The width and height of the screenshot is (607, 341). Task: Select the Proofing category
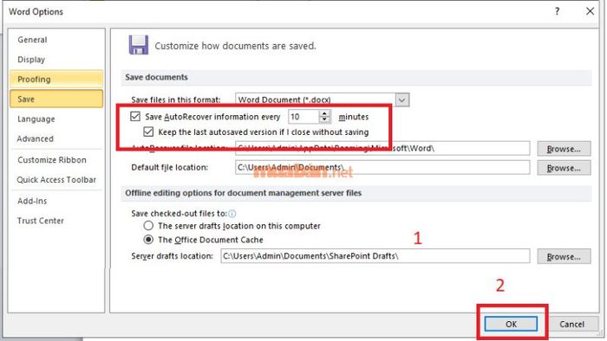tap(56, 79)
